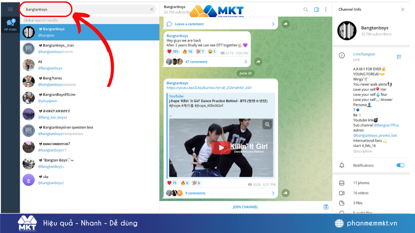The height and width of the screenshot is (233, 415).
Task: Click the channel avatar in Channel Info
Action: point(347,31)
